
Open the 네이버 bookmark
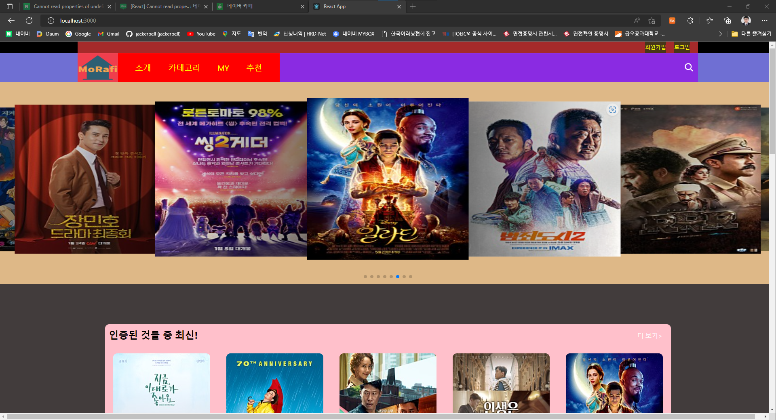[x=18, y=34]
